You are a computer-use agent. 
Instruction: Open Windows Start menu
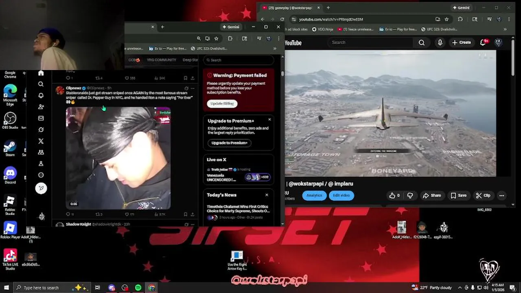[6, 288]
